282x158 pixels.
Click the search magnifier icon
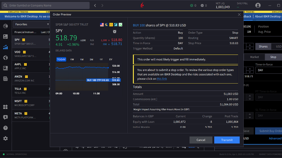[x=5, y=5]
